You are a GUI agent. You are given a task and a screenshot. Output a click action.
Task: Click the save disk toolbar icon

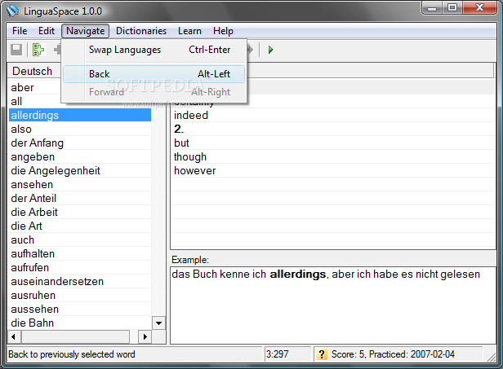(x=16, y=50)
